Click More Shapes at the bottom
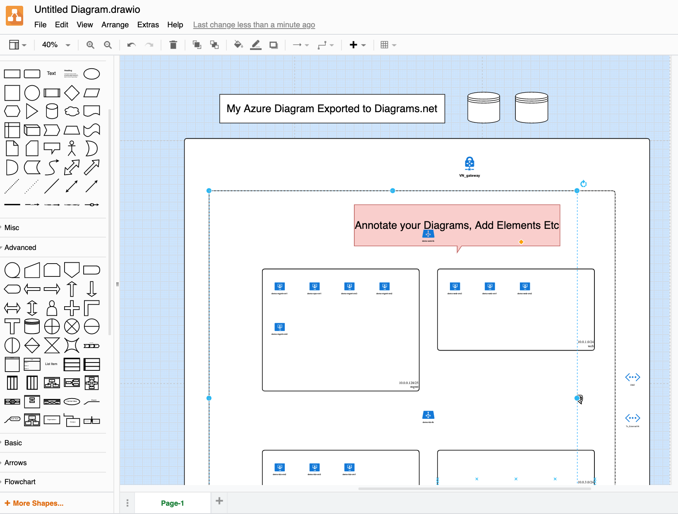678x514 pixels. tap(34, 503)
